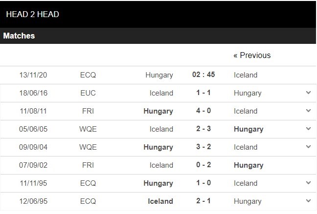Show details chevron for the 11/11/95 match
This screenshot has height=214, width=317.
308,183
